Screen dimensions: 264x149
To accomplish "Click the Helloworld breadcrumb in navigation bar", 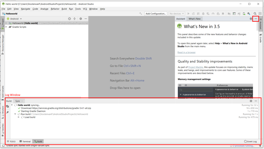I will pos(10,14).
